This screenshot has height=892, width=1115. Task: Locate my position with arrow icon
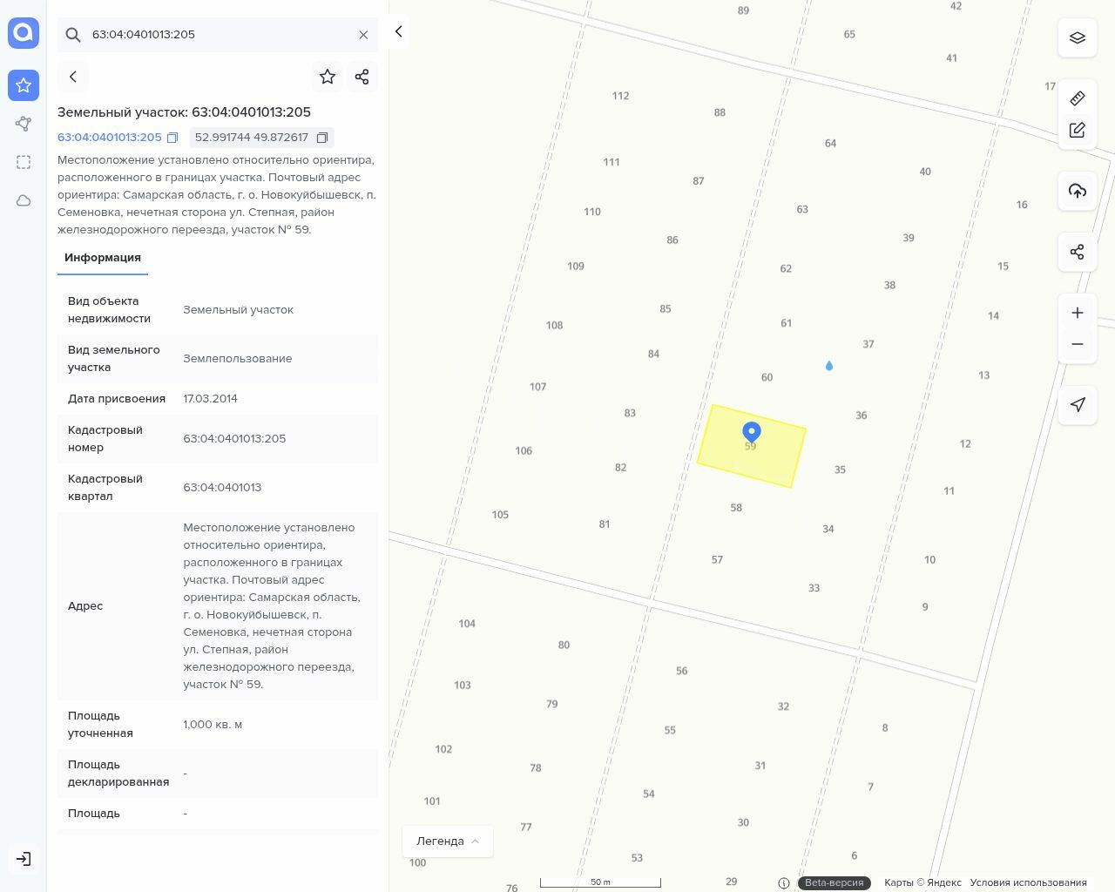click(1077, 404)
